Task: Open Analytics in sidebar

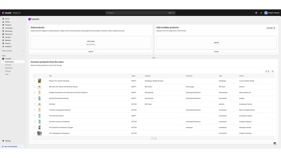Action: [x=8, y=46]
